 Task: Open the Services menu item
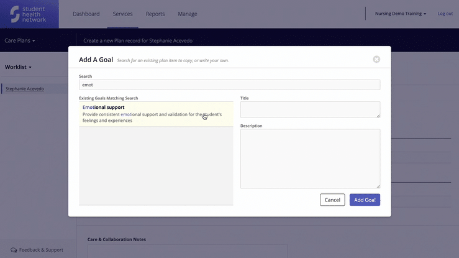122,14
